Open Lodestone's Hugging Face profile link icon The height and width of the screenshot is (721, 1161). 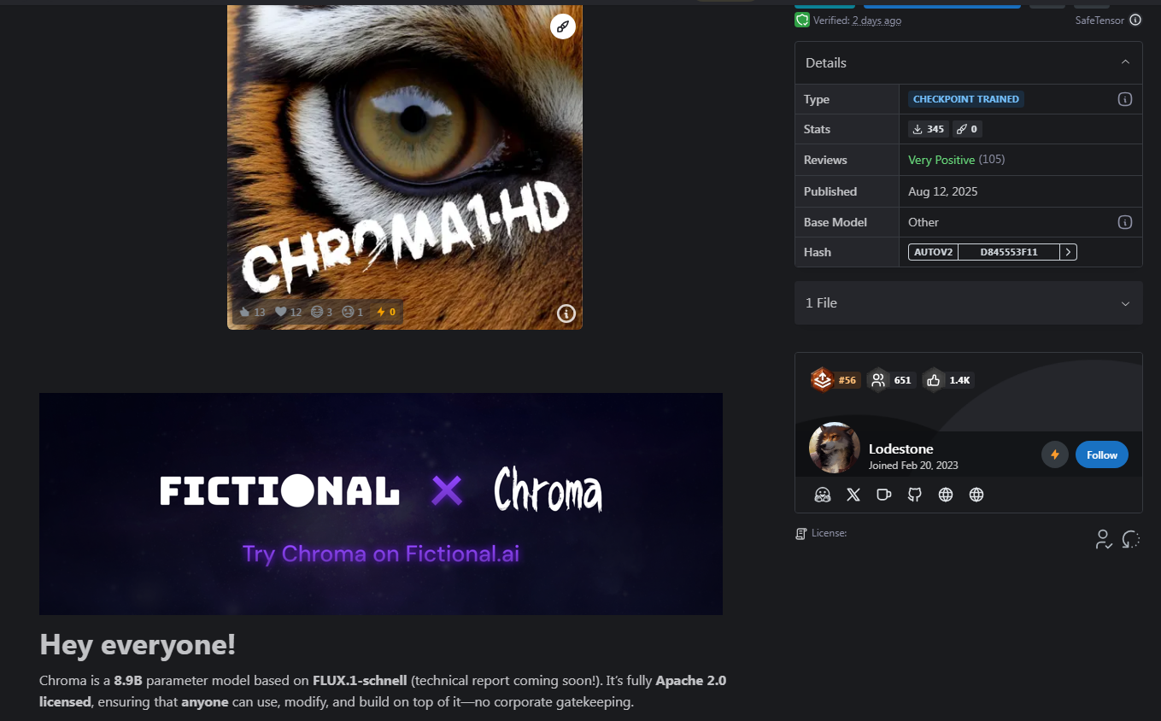[x=823, y=495]
